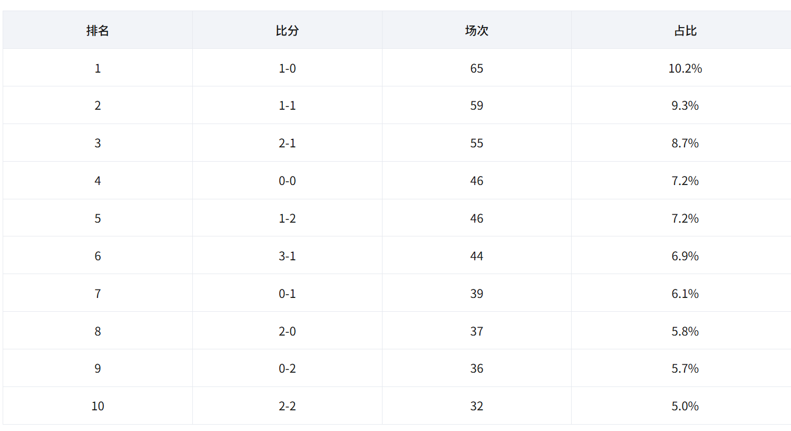Select the 3-1 score cell

click(x=287, y=256)
